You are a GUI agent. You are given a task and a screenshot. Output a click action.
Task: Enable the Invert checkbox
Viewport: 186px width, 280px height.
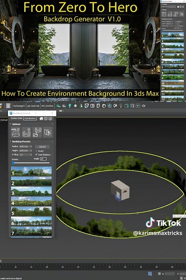(36, 151)
